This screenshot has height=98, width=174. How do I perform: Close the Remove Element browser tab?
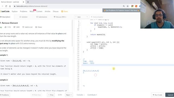point(23,2)
